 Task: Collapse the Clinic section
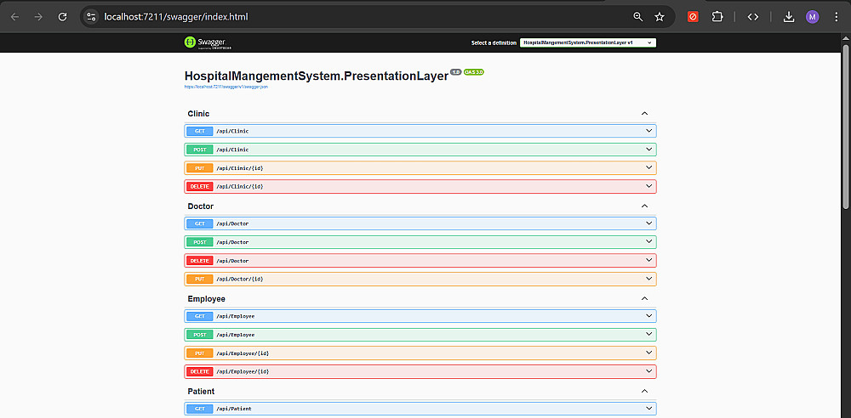click(644, 113)
